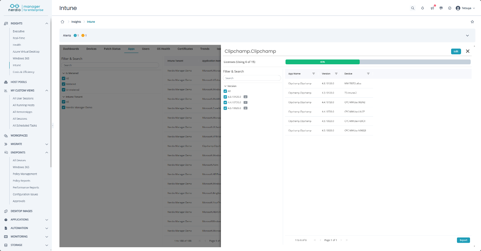Open Azure Virtual Desktop sidebar link
Screen dimensions: 481x251
click(x=26, y=52)
